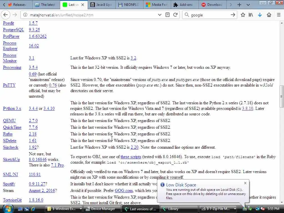Show downloads with the blue arrow icon
This screenshot has width=284, height=213.
260,15
